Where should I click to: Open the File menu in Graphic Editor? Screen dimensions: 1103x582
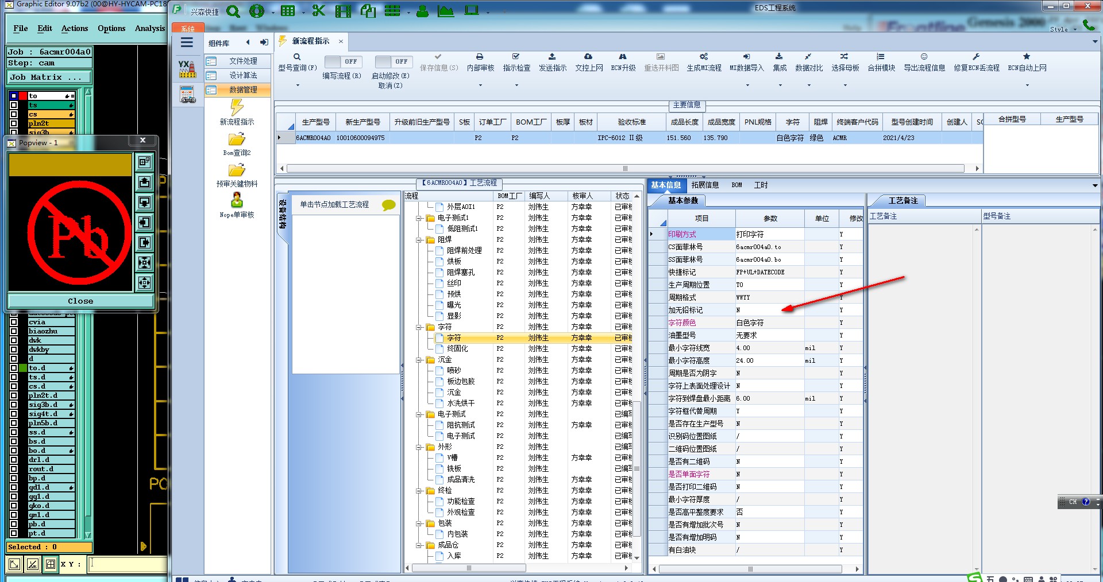click(21, 28)
